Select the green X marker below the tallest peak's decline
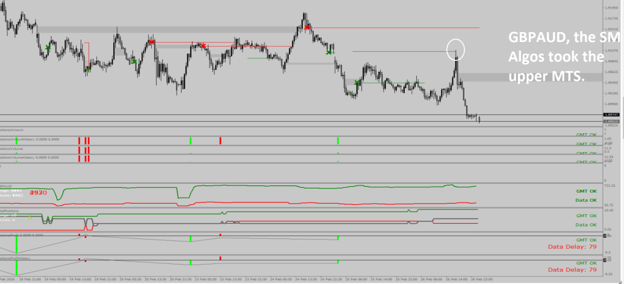The height and width of the screenshot is (284, 624). pyautogui.click(x=329, y=52)
